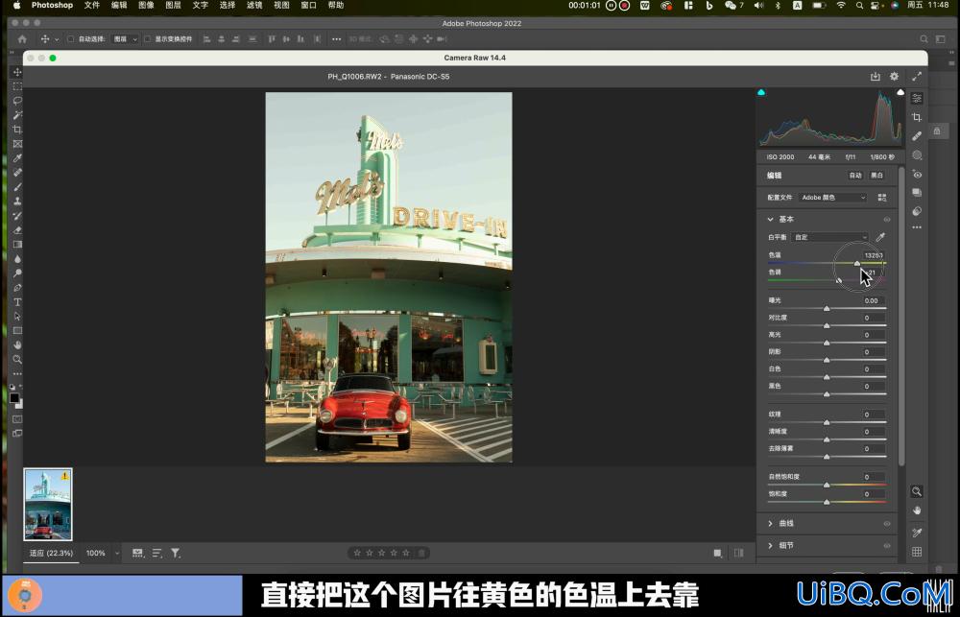Click the 黑白 button
Screen dimensions: 960x617
[876, 175]
